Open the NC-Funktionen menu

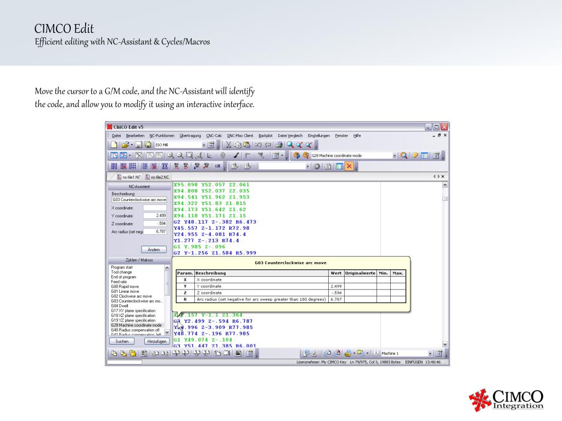[x=162, y=136]
